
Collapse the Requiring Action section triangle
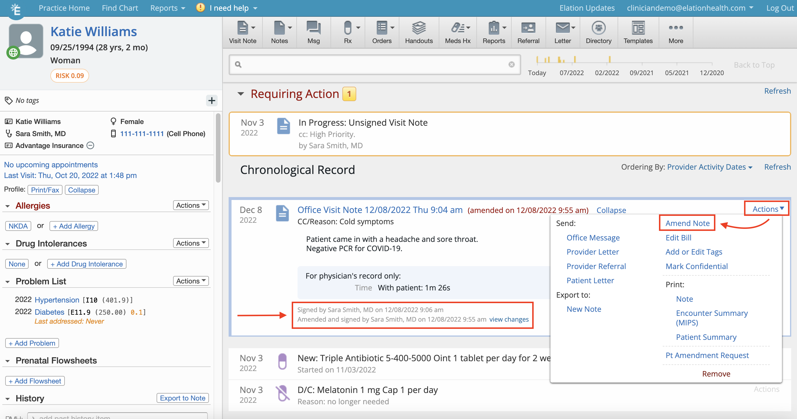[x=240, y=94]
